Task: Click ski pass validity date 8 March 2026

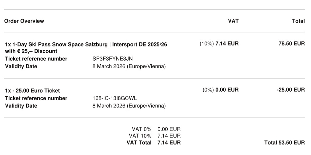Action: (129, 66)
